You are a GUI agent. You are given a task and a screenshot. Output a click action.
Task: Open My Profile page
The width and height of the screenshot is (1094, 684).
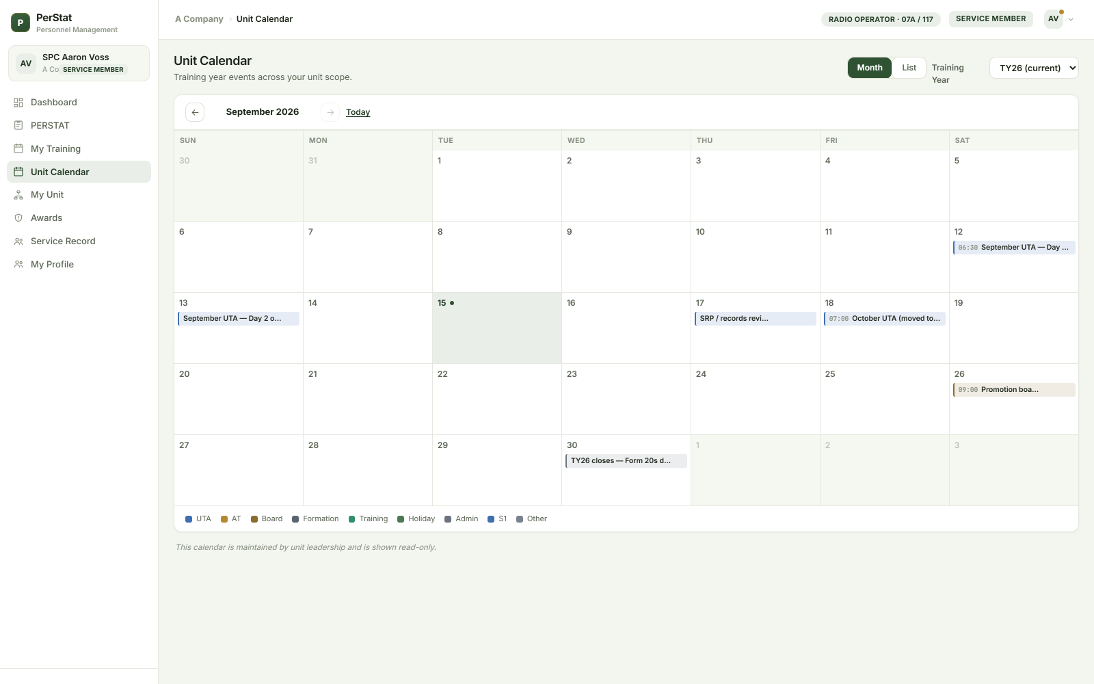point(79,264)
